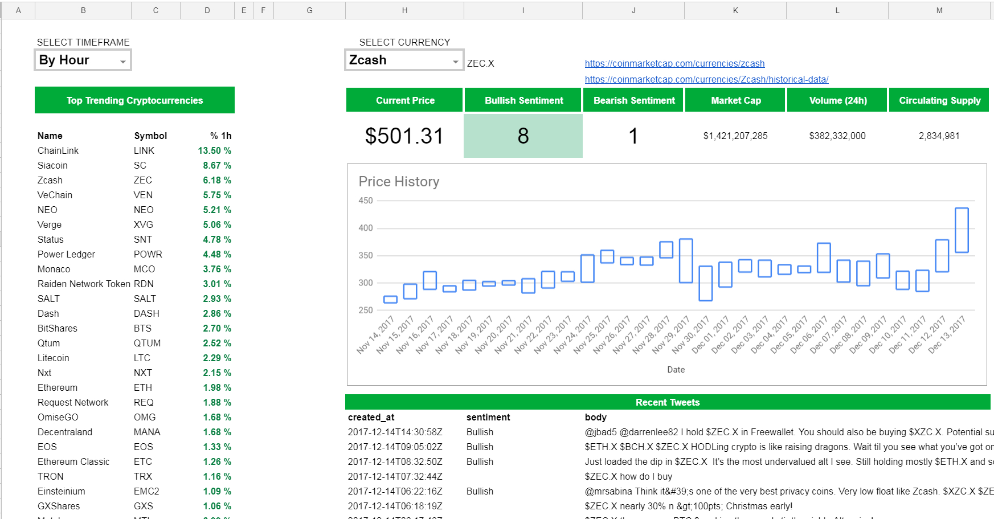Click the ZEC.X ticker cell
The height and width of the screenshot is (519, 994).
481,64
